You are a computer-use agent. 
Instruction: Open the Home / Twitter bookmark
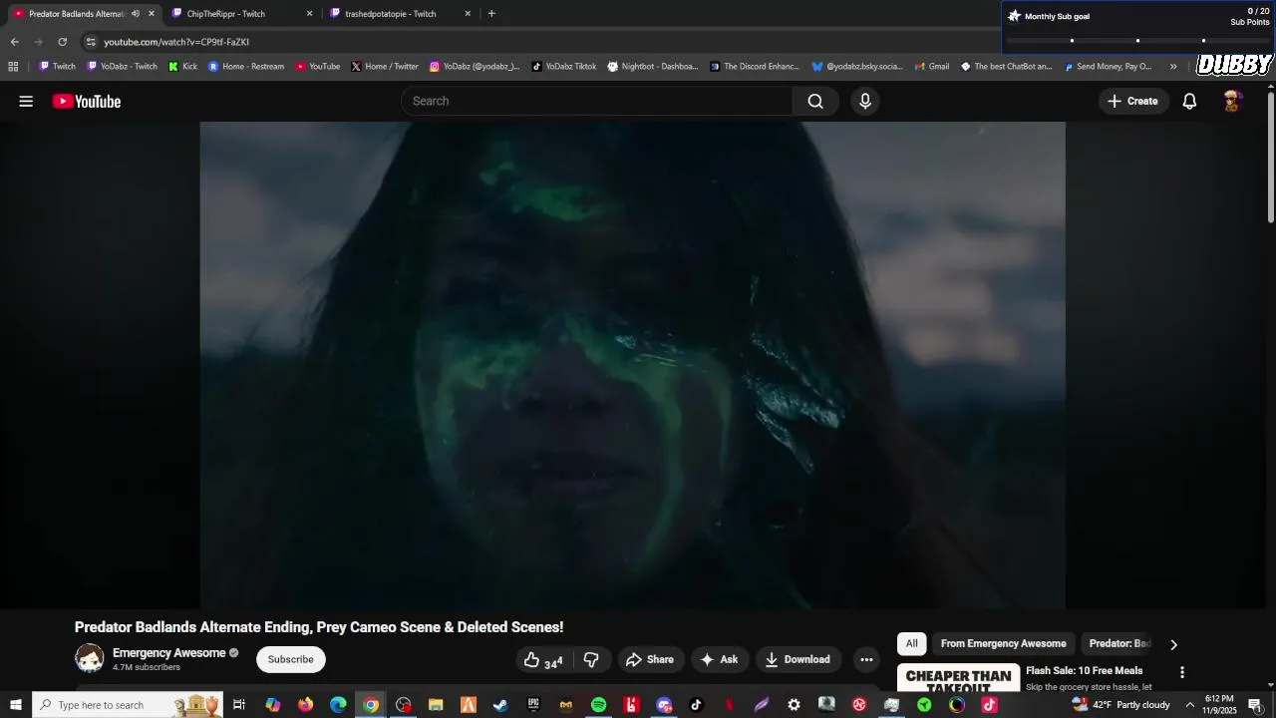385,67
